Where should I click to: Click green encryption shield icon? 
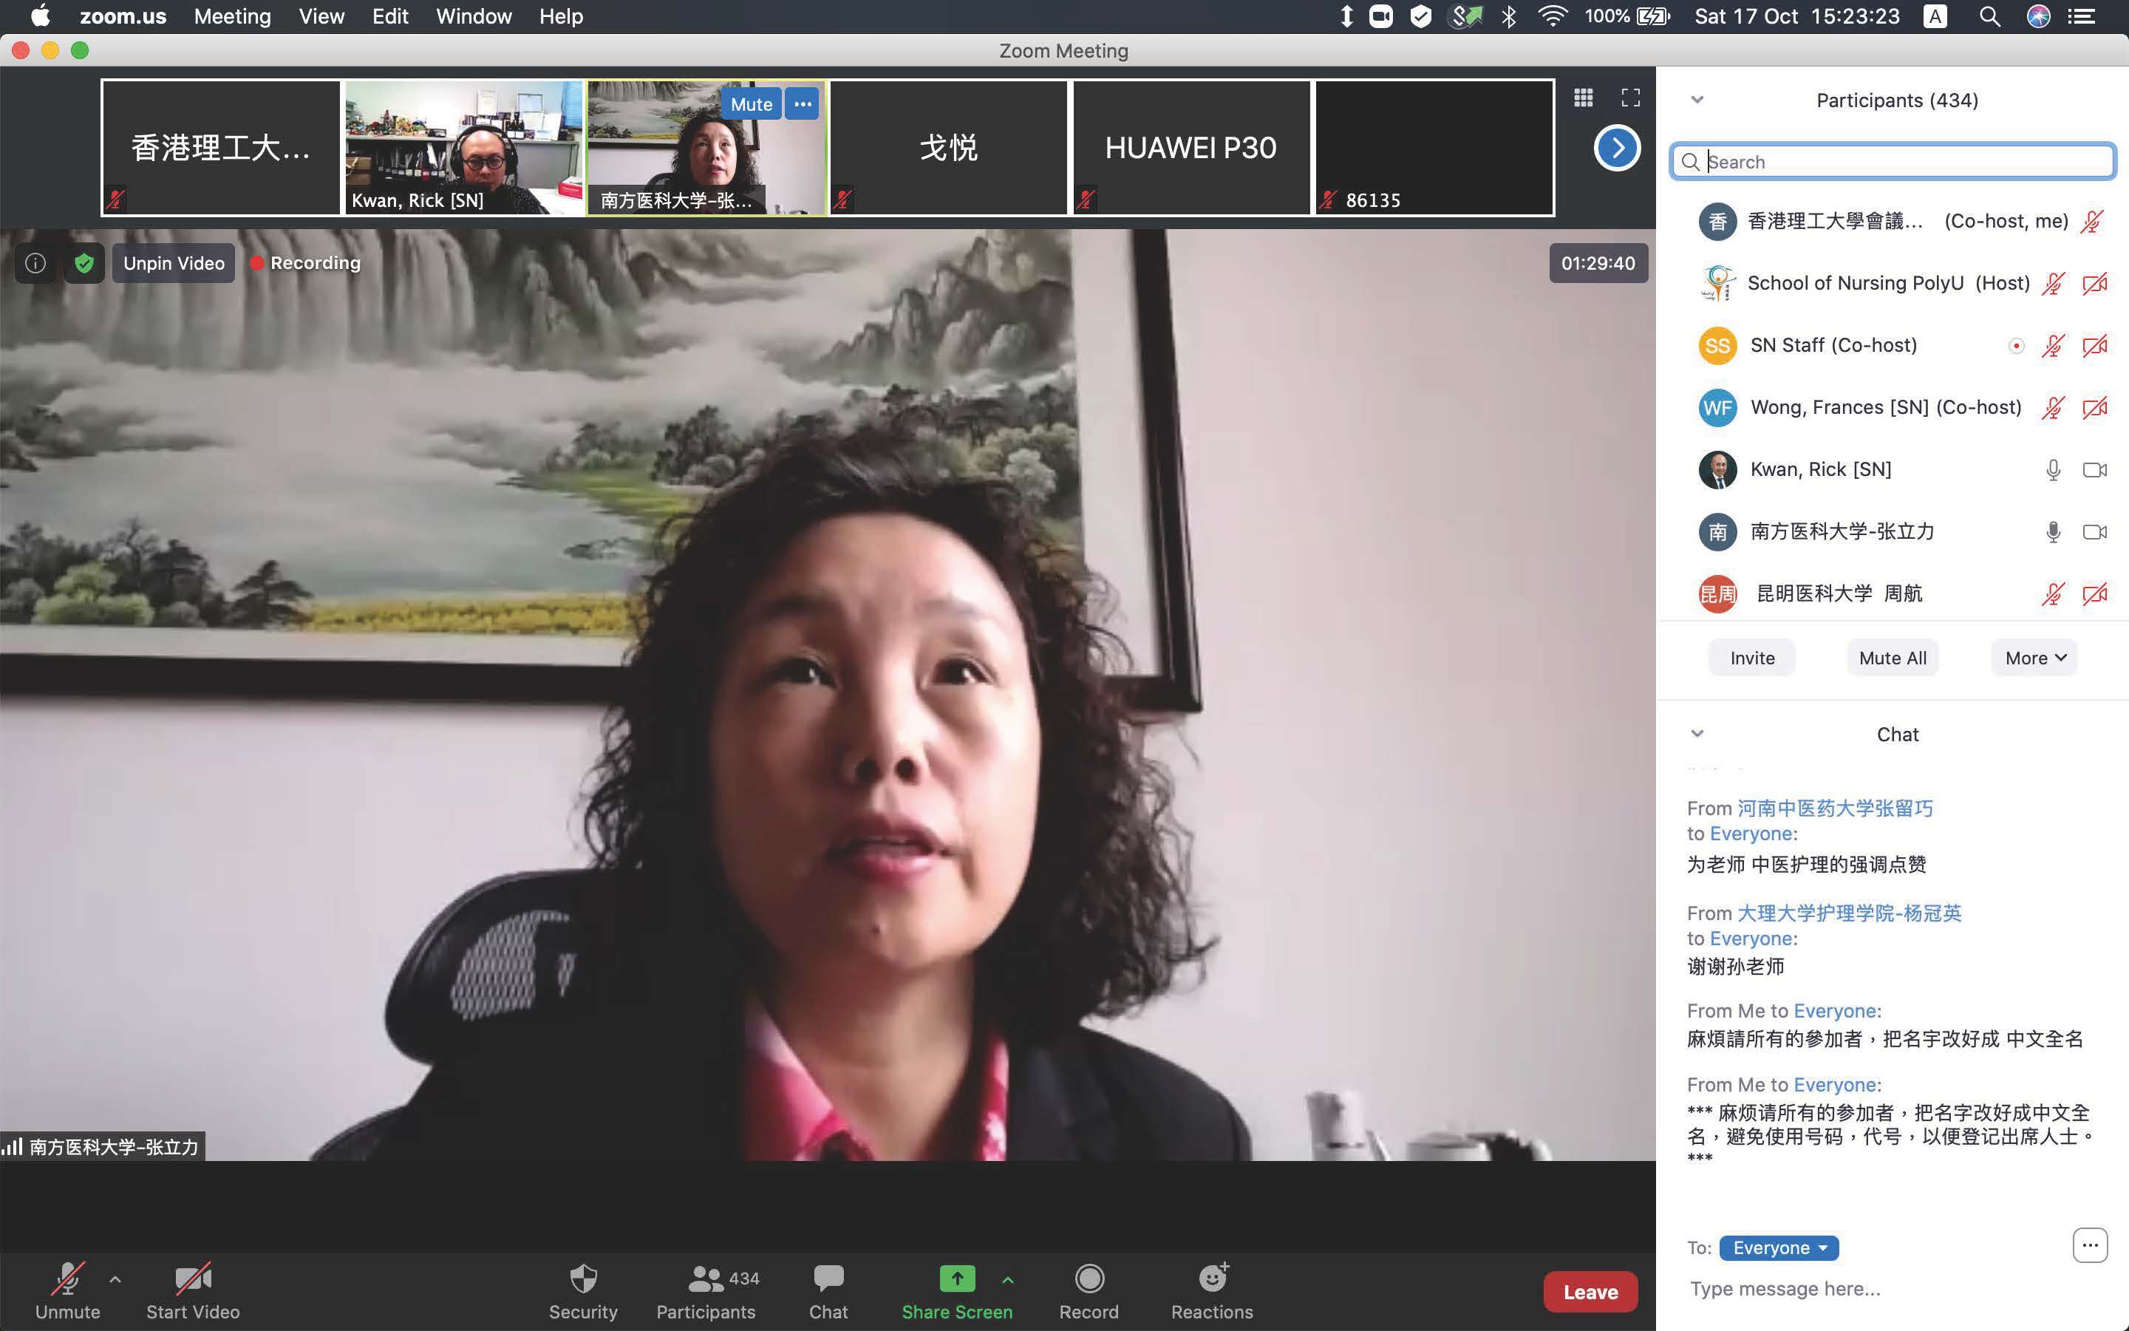pos(84,263)
